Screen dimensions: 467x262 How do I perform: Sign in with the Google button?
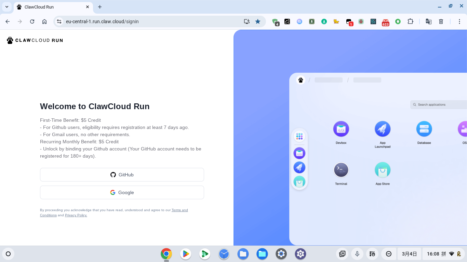click(x=122, y=192)
